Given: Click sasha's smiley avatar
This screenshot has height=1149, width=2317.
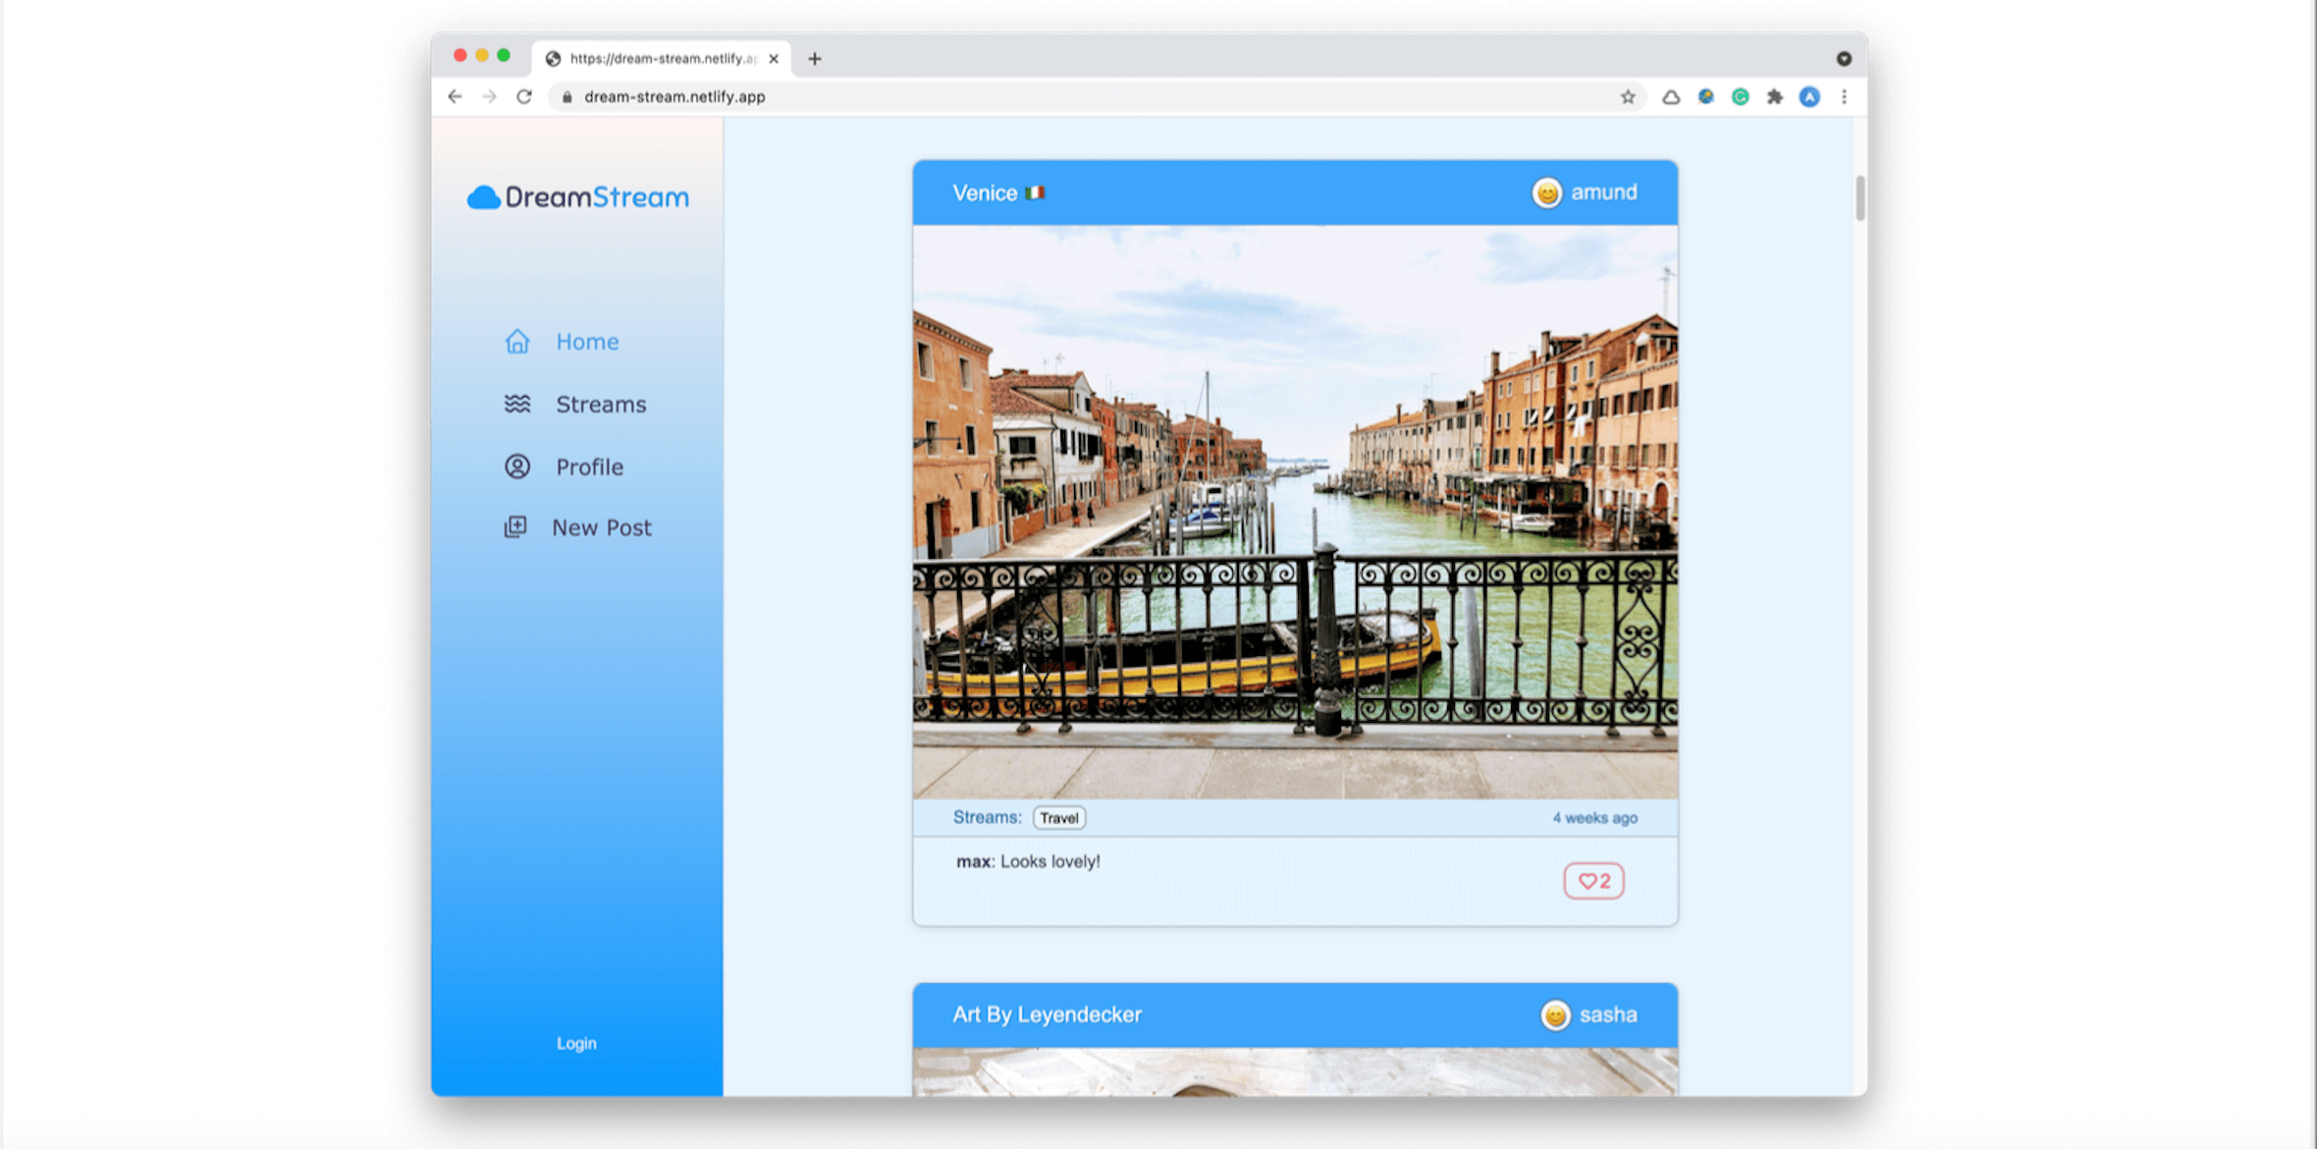Looking at the screenshot, I should [x=1555, y=1014].
